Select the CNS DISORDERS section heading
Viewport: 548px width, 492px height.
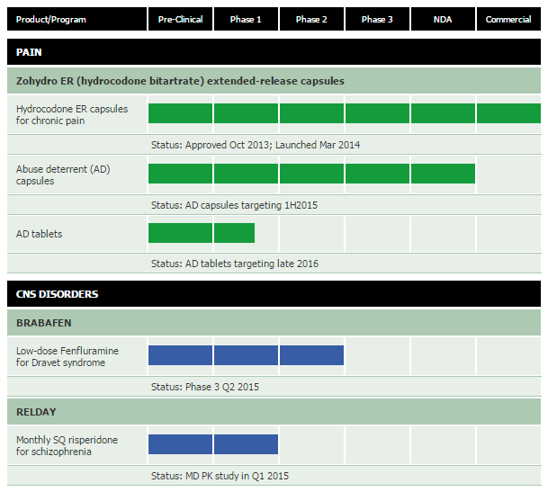tap(274, 294)
